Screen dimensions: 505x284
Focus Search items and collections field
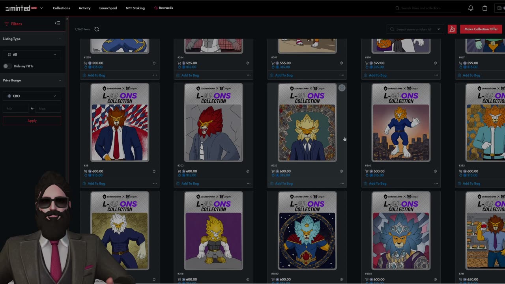point(428,8)
